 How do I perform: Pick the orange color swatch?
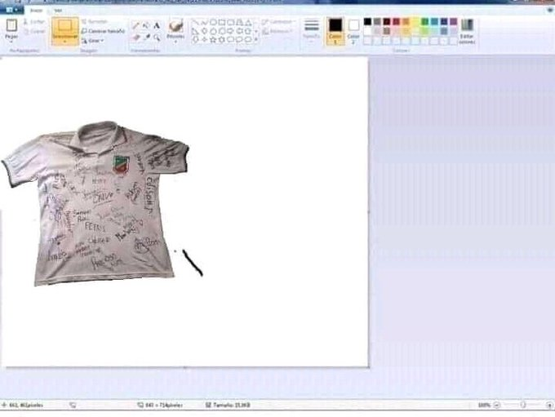pyautogui.click(x=406, y=22)
